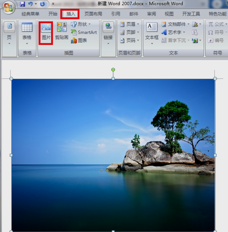Open the 页眉 header dropdown
Viewport: 228px width, 232px height.
[130, 24]
